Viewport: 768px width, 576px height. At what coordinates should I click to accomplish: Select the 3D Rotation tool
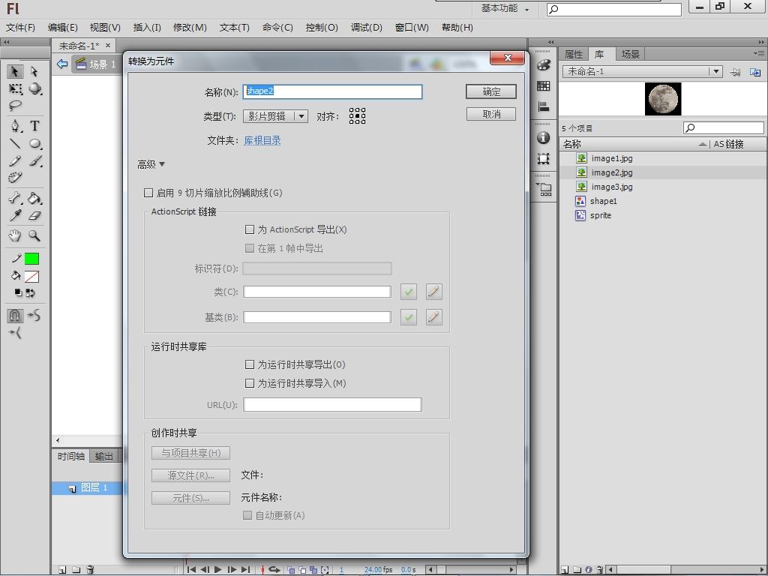pyautogui.click(x=34, y=88)
